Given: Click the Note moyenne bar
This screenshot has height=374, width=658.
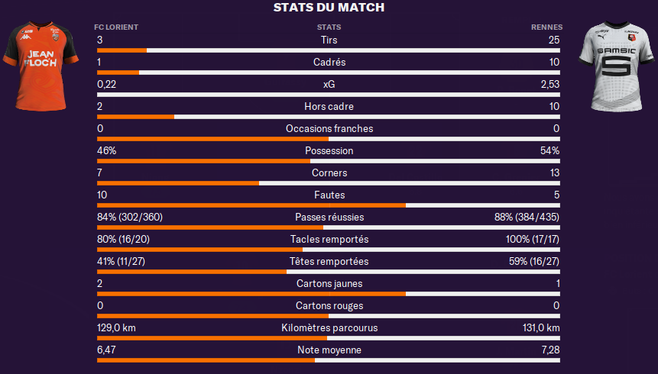Looking at the screenshot, I should tap(329, 360).
